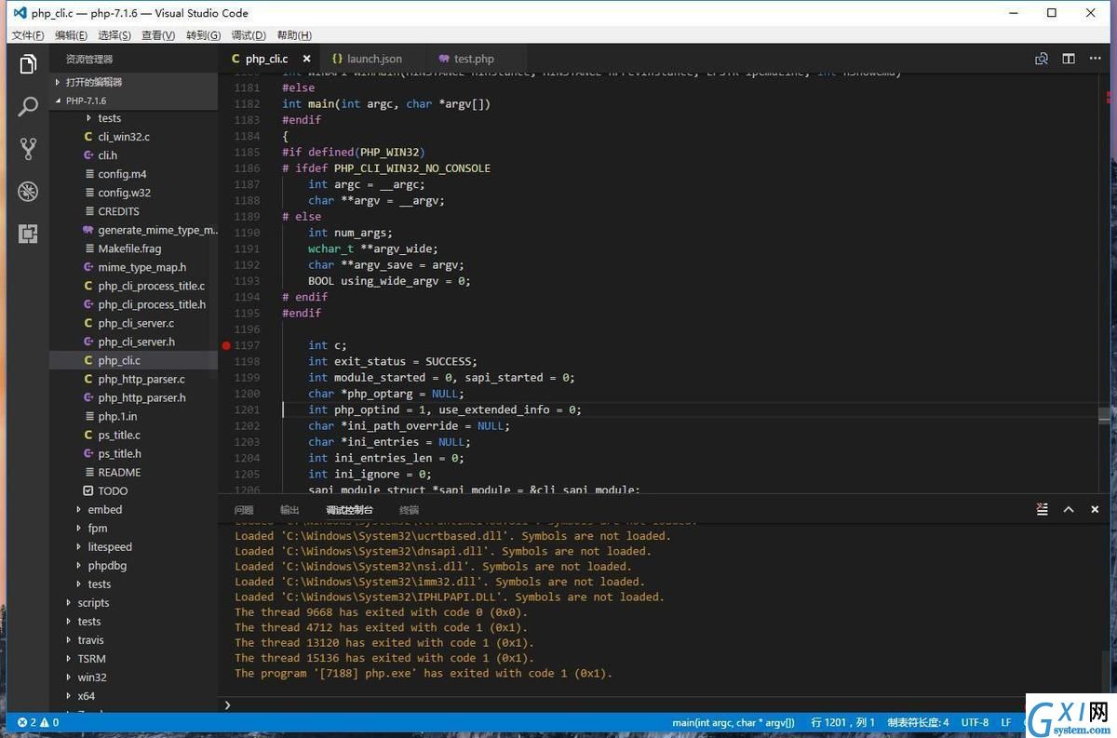Open the 帮助(H) menu
The height and width of the screenshot is (738, 1117).
[x=294, y=35]
